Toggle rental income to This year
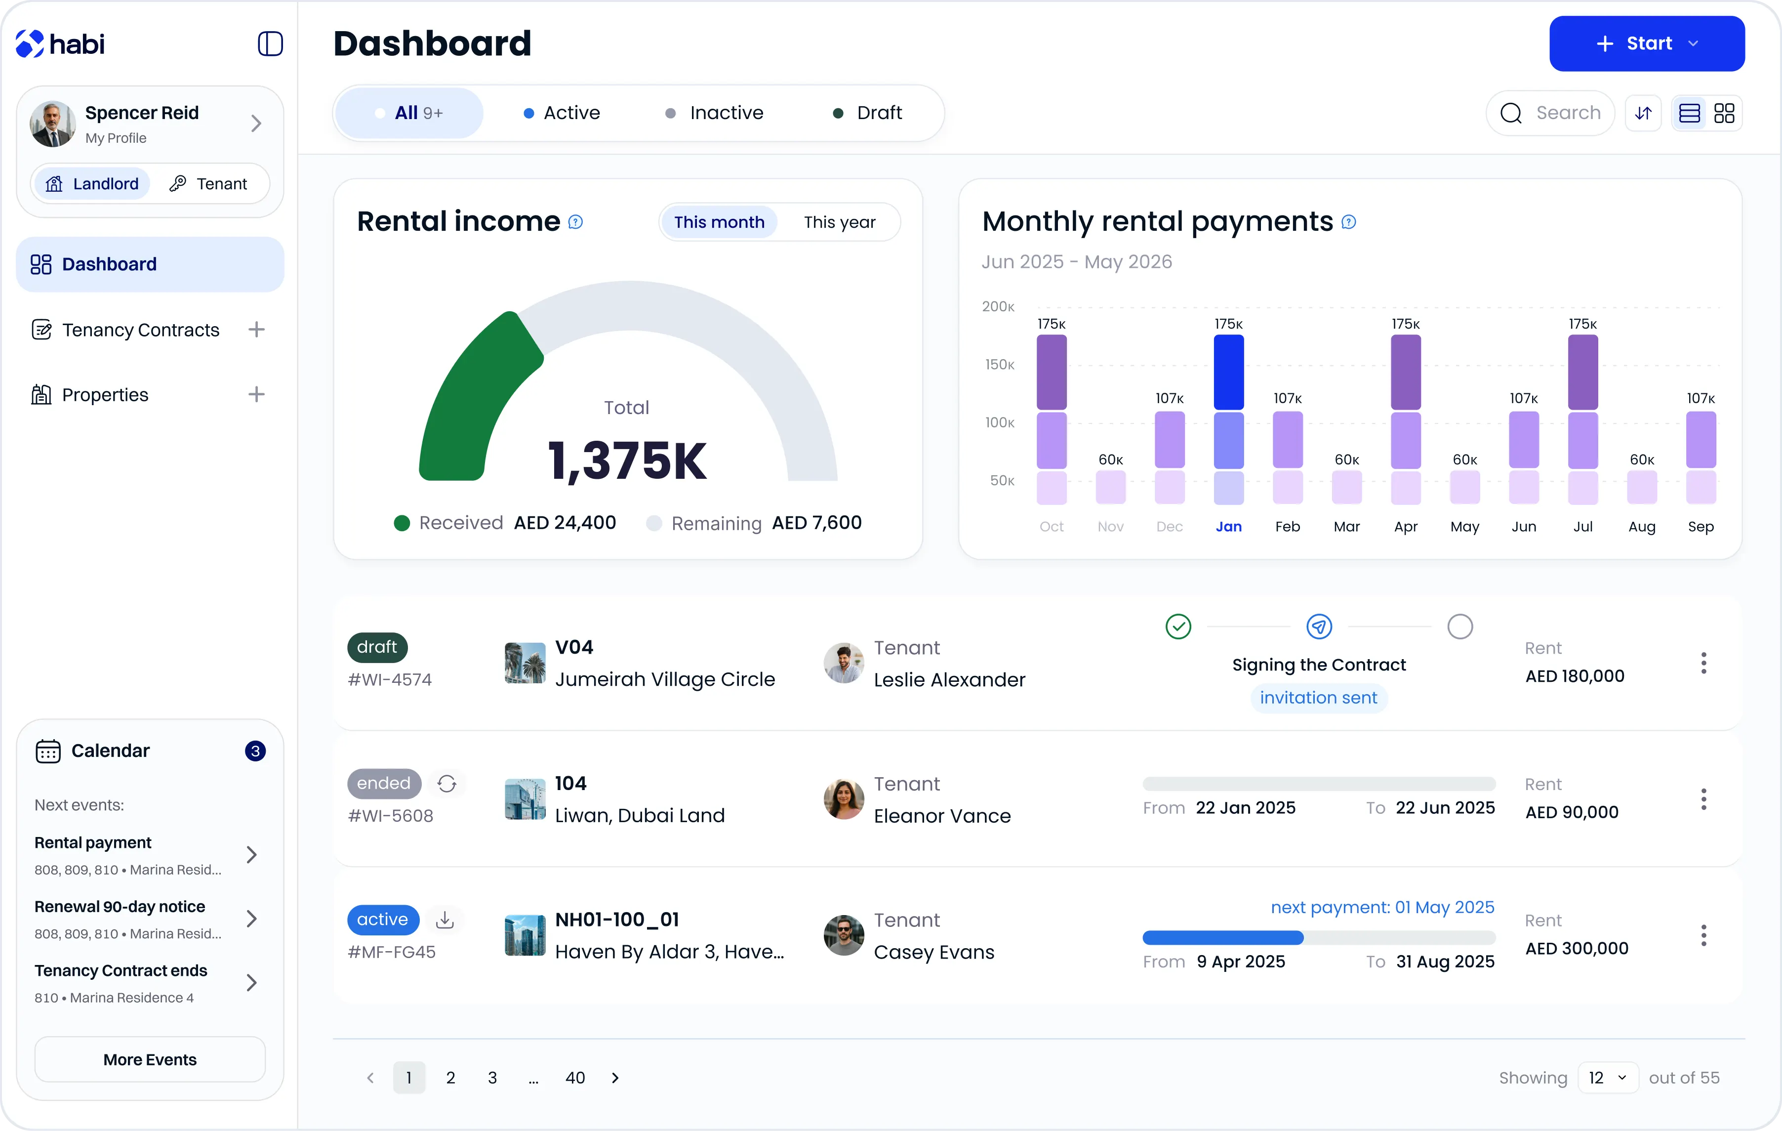 (839, 222)
